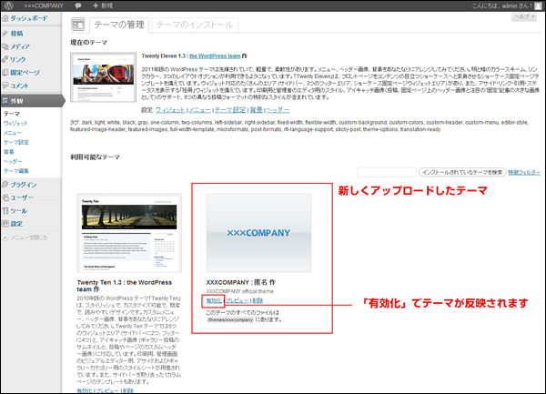Collapse the sidebar via メニューを閉じる
This screenshot has height=394, width=546.
coord(30,237)
